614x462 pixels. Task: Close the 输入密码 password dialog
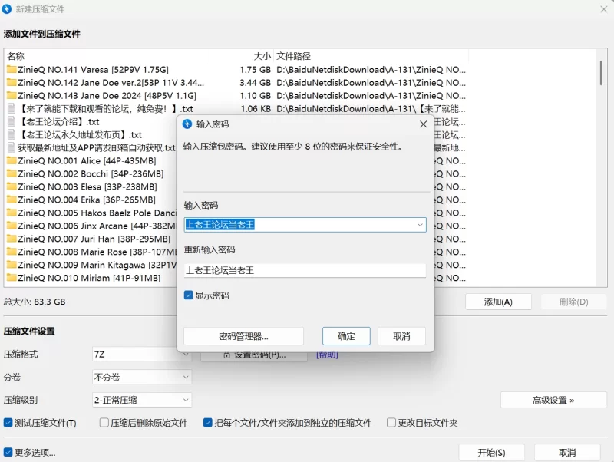coord(424,124)
